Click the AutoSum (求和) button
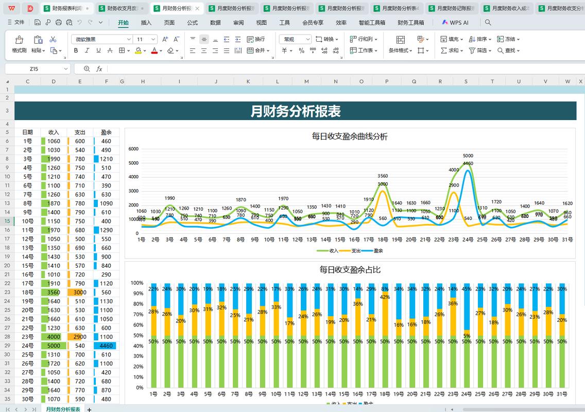The width and height of the screenshot is (585, 412). tap(452, 50)
